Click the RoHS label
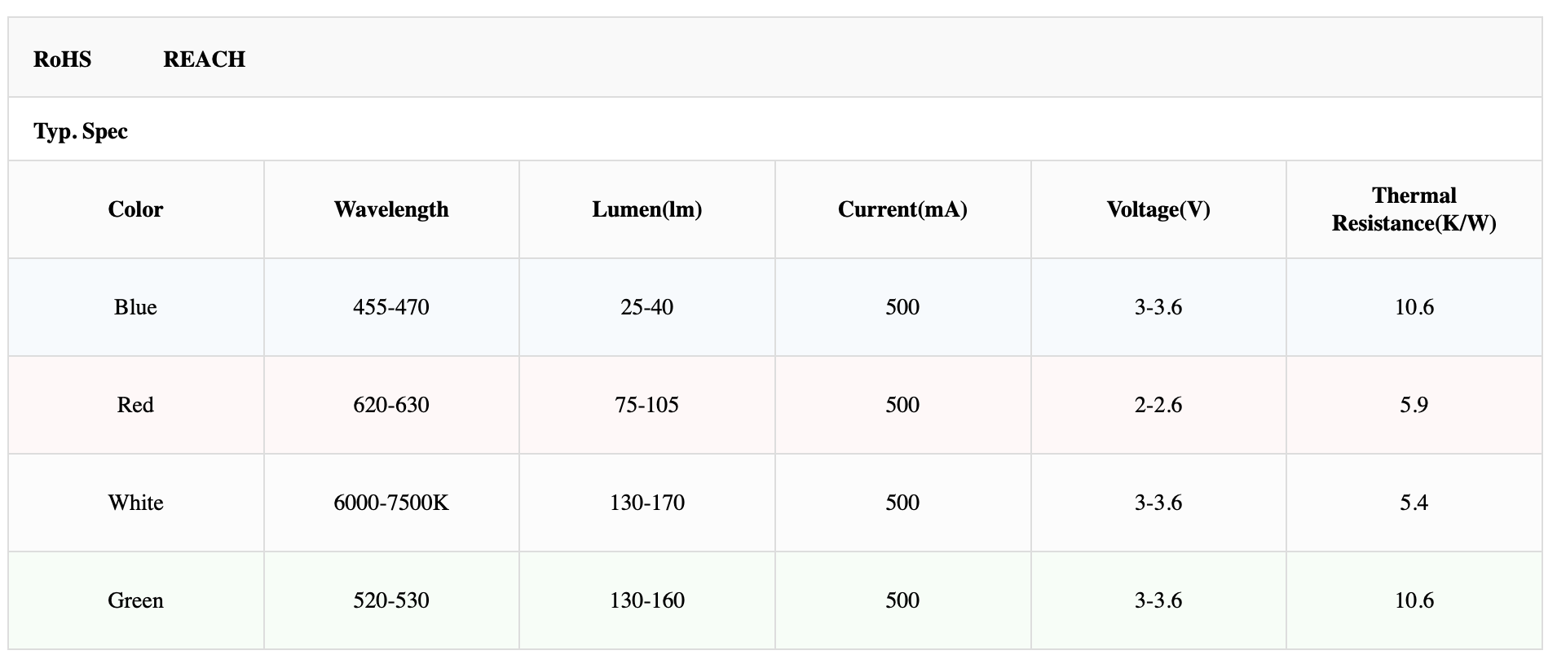This screenshot has height=668, width=1557. [62, 59]
